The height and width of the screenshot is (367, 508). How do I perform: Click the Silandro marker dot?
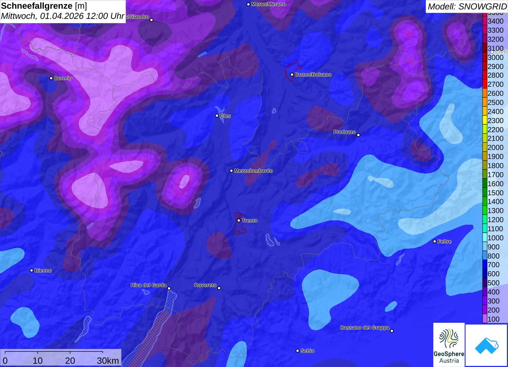tap(152, 20)
